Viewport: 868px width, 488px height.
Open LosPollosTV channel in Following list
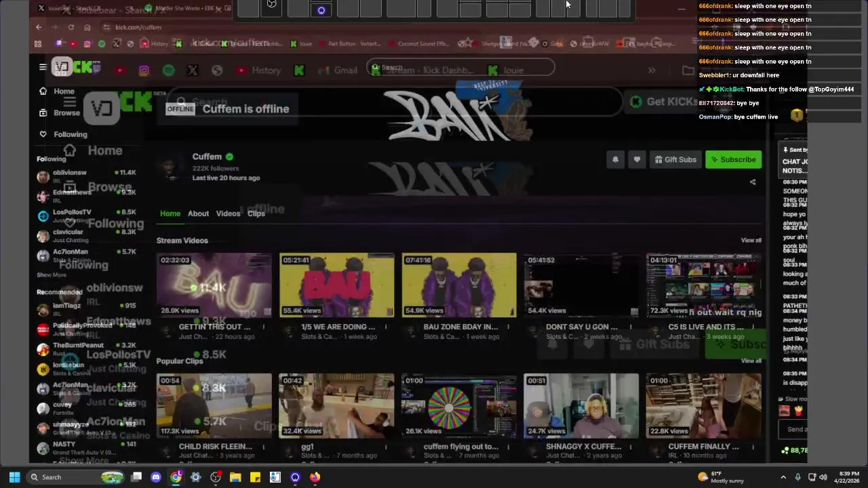(x=87, y=216)
